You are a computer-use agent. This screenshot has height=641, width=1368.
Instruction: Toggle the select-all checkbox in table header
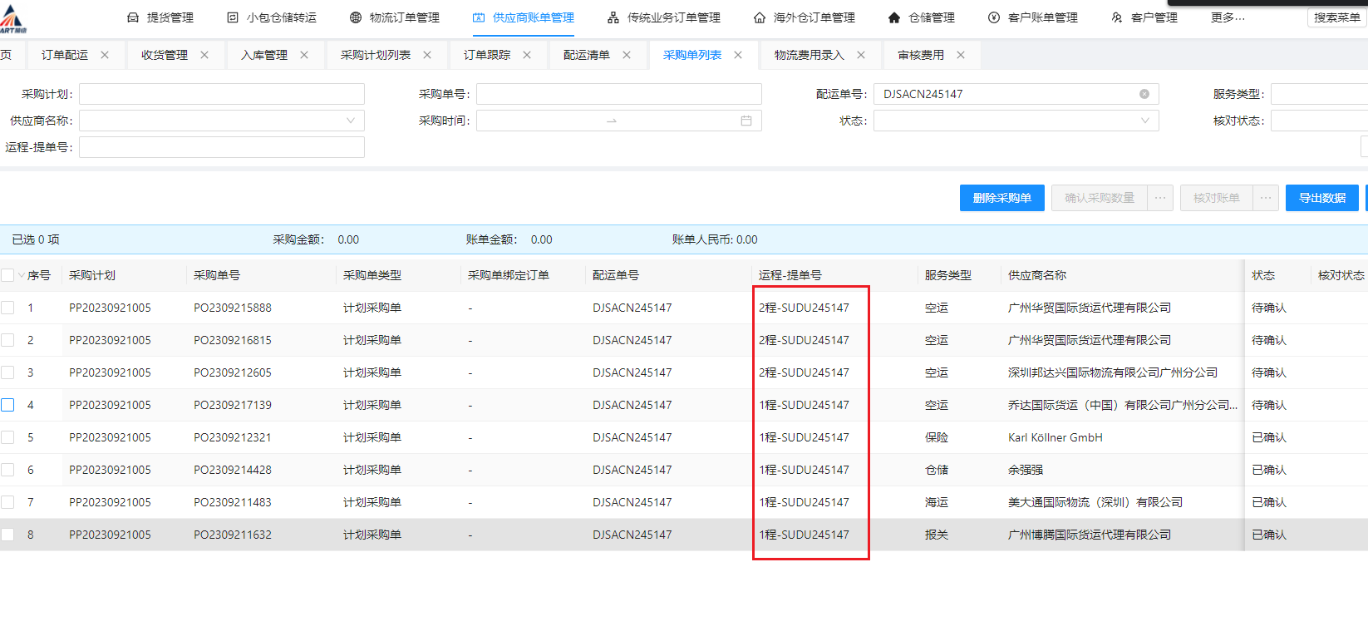pyautogui.click(x=8, y=275)
